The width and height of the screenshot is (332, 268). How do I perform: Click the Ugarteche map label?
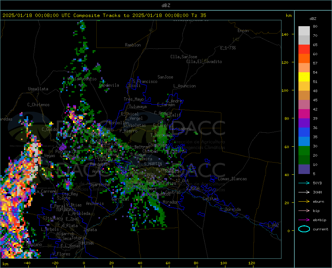[x=100, y=185]
